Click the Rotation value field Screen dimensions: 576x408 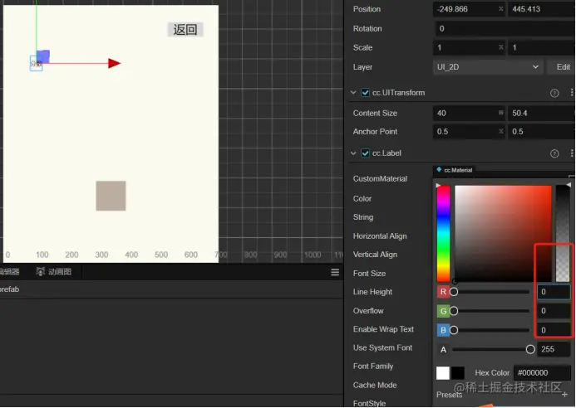[505, 28]
